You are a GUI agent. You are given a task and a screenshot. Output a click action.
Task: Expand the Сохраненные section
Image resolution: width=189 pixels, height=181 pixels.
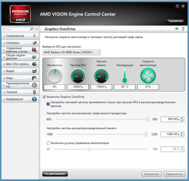[4, 36]
